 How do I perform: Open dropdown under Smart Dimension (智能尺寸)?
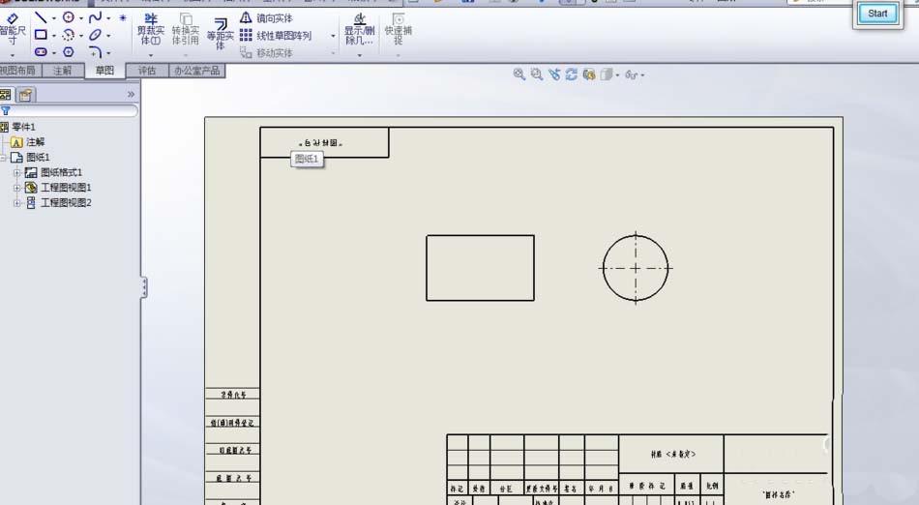(12, 55)
